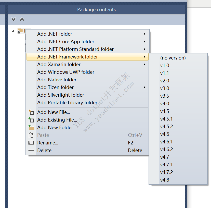Click the expand all double-chevron icon
Viewport: 211px width, 208px height.
pos(14,19)
